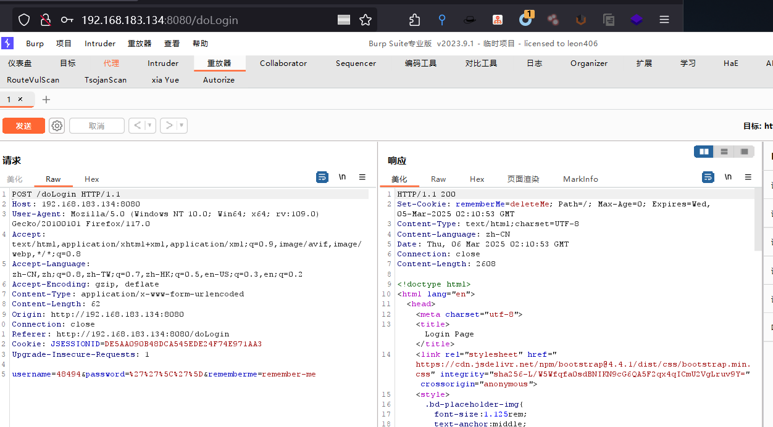The image size is (773, 427).
Task: Click the extension icon with badge 1
Action: (x=525, y=18)
